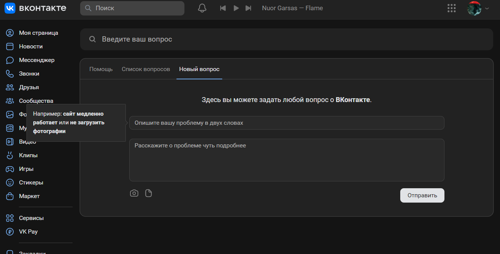The height and width of the screenshot is (254, 500).
Task: Click magnifier icon in question search bar
Action: 92,39
